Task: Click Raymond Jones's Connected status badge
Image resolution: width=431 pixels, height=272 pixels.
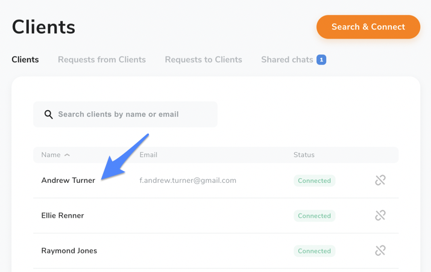Action: click(x=315, y=251)
